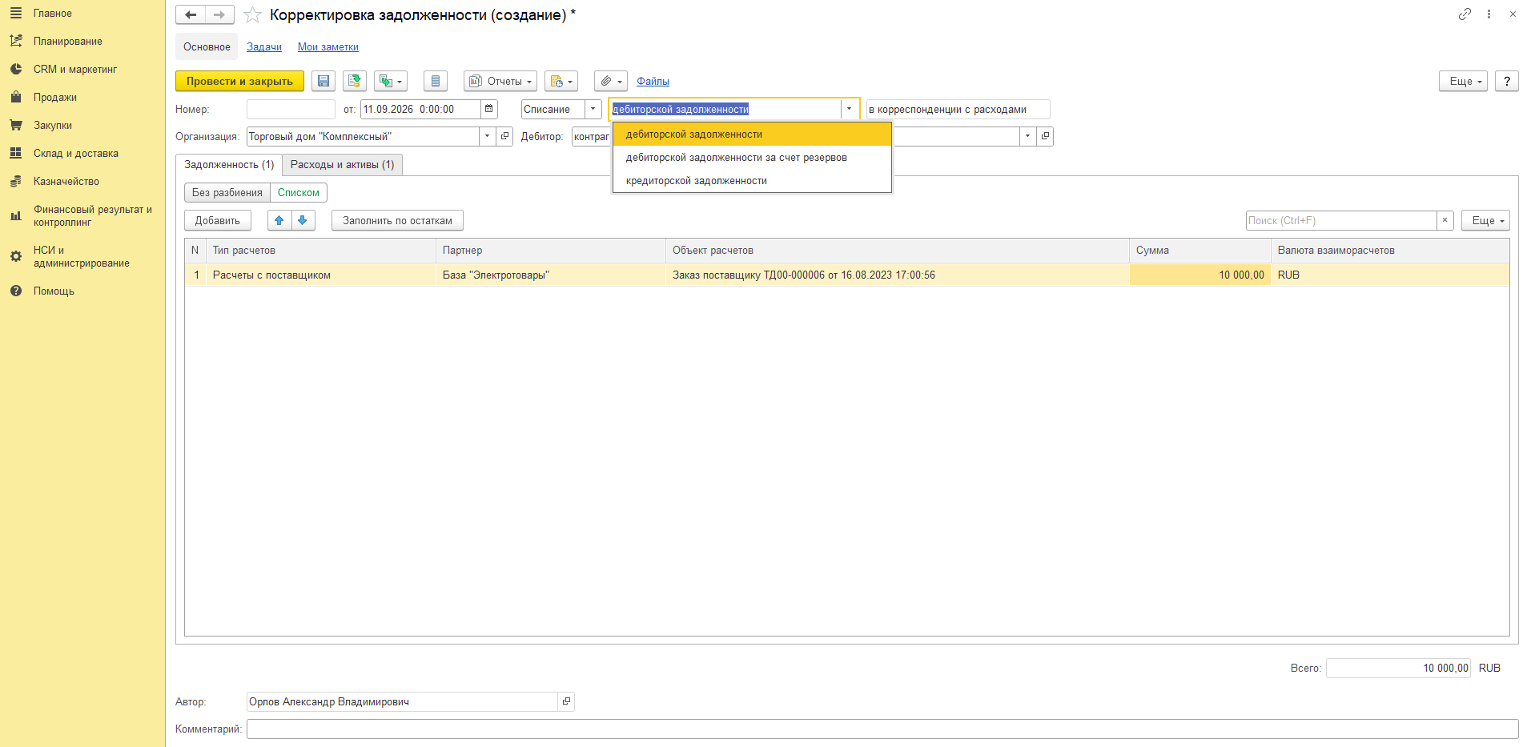
Task: Click the save document floppy disk icon
Action: [323, 81]
